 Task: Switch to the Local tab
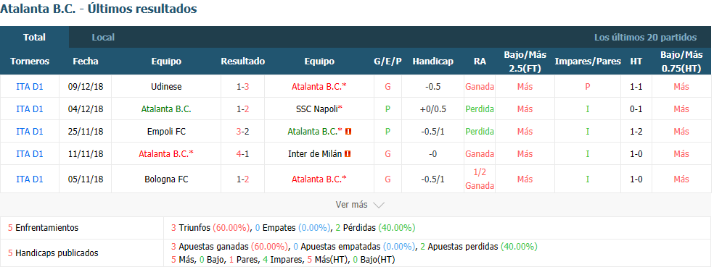tap(103, 37)
